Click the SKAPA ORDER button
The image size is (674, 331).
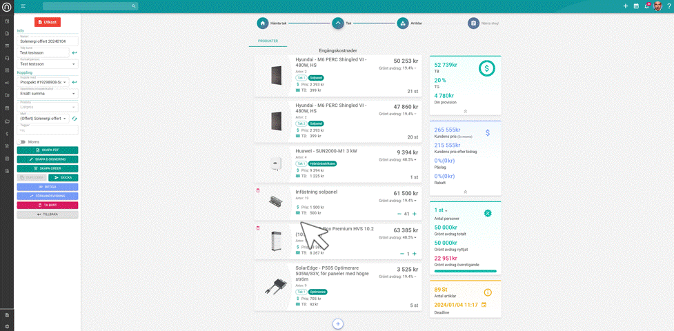tap(48, 168)
